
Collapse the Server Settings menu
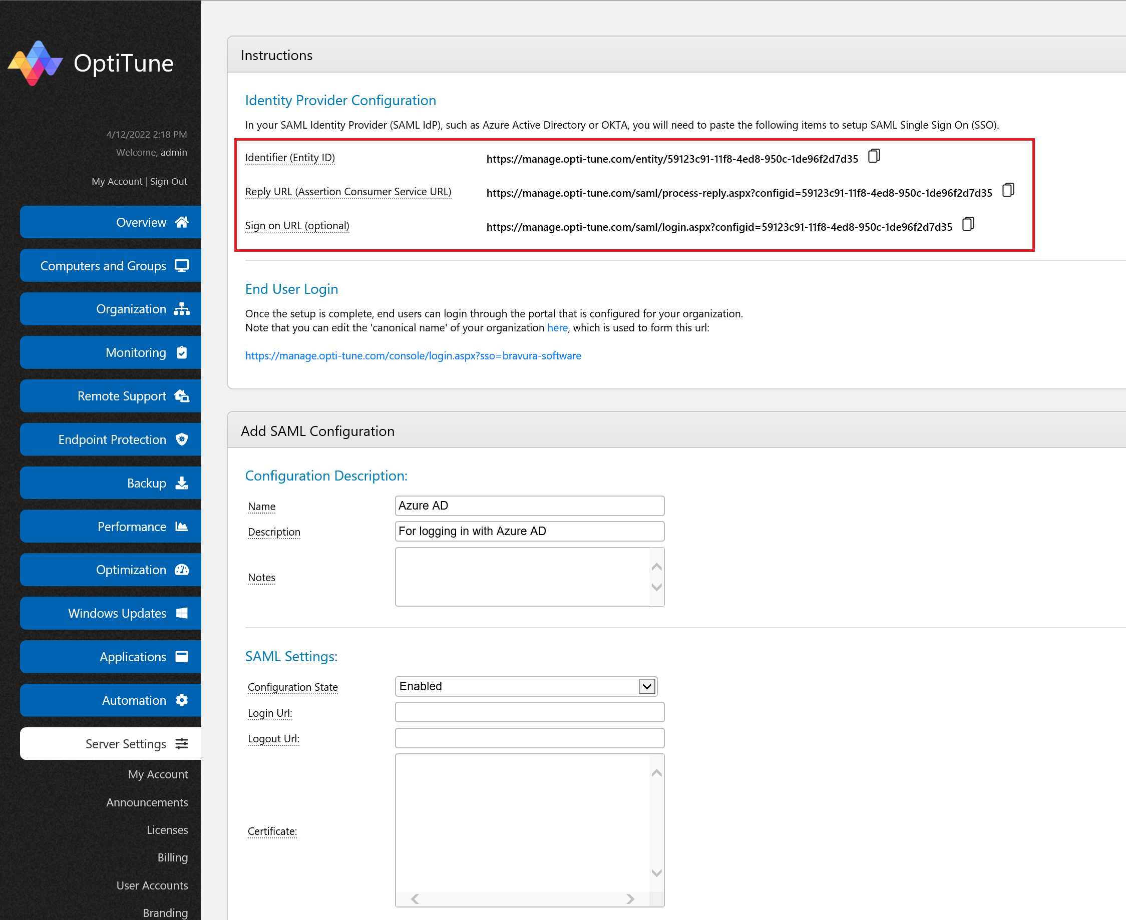[111, 743]
